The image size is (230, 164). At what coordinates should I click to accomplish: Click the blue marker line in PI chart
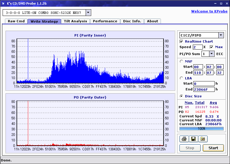[x=28, y=61]
